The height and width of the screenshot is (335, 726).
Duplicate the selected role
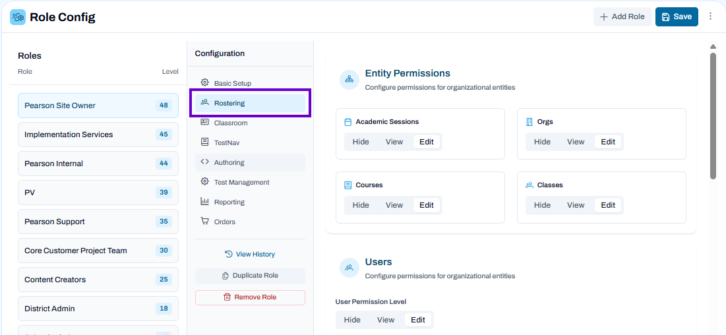pos(250,275)
